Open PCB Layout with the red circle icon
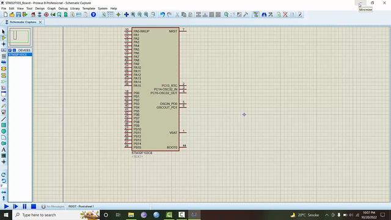Image resolution: width=391 pixels, height=220 pixels. click(x=46, y=15)
